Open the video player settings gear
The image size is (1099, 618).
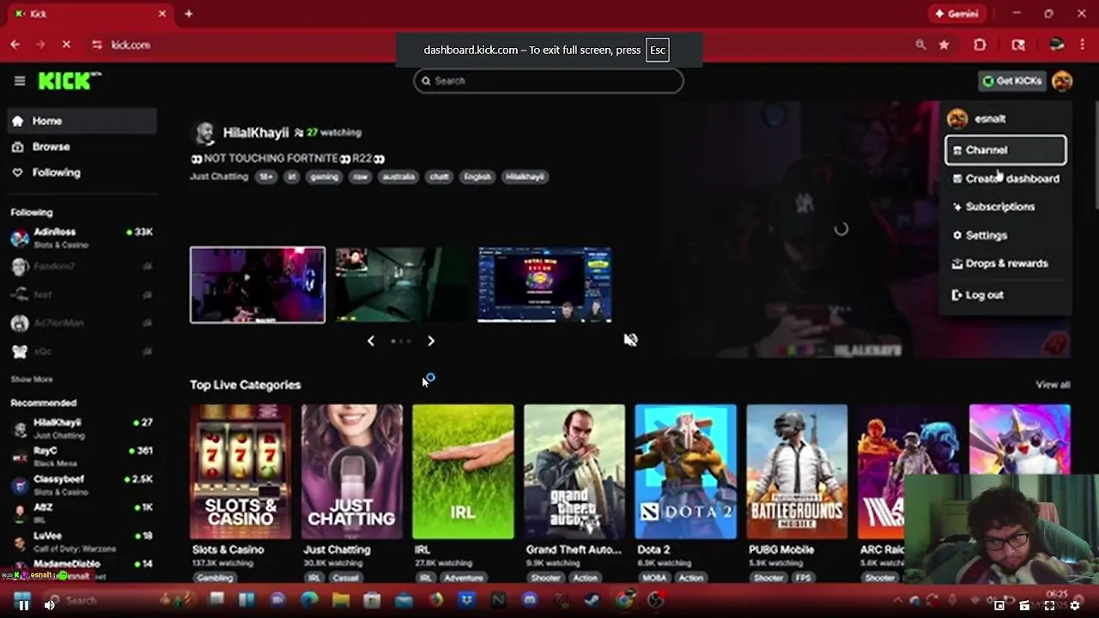click(1074, 605)
